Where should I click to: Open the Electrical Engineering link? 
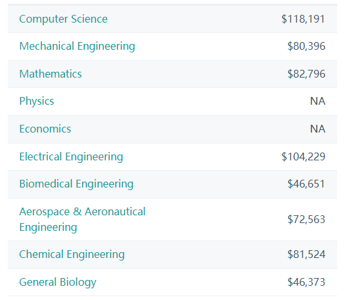[71, 157]
